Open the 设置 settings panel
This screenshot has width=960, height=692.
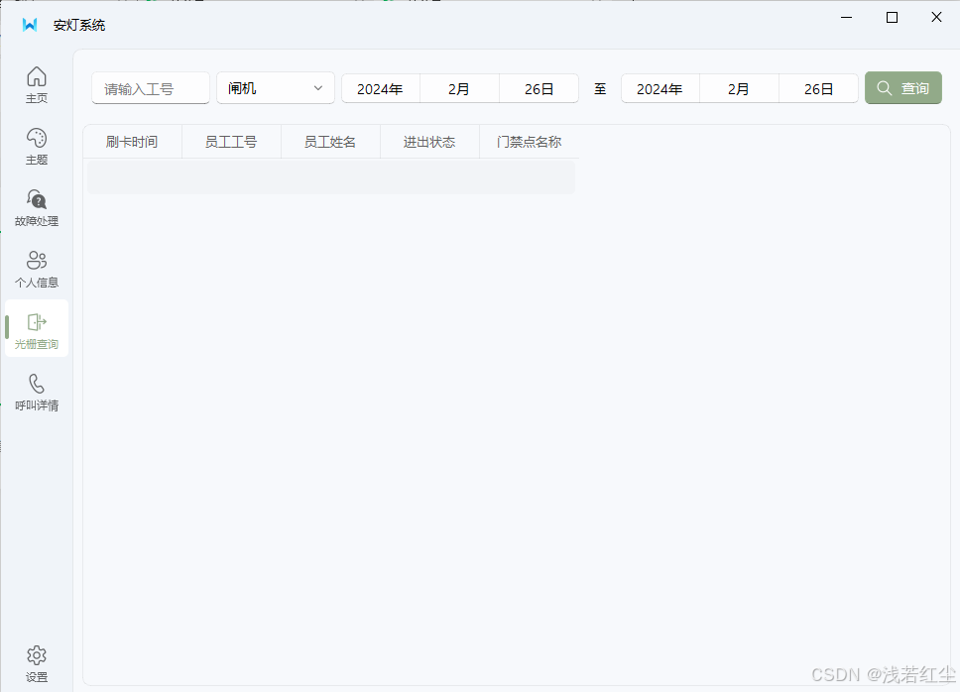[x=37, y=662]
